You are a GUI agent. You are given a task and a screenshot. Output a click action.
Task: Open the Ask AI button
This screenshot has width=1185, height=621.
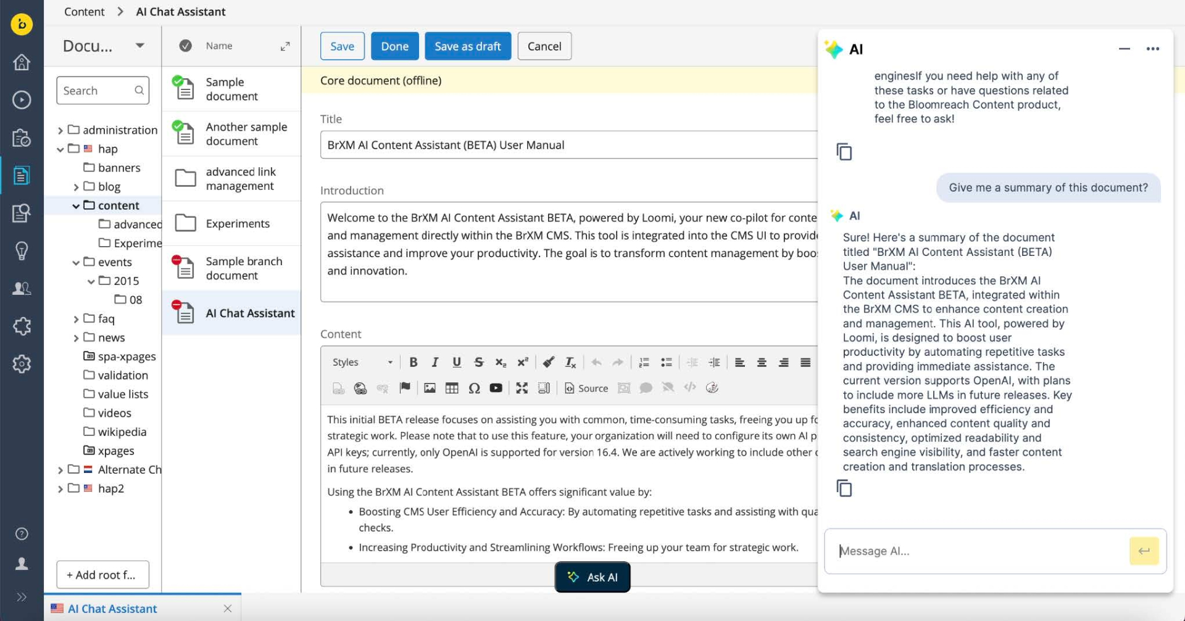pyautogui.click(x=592, y=577)
